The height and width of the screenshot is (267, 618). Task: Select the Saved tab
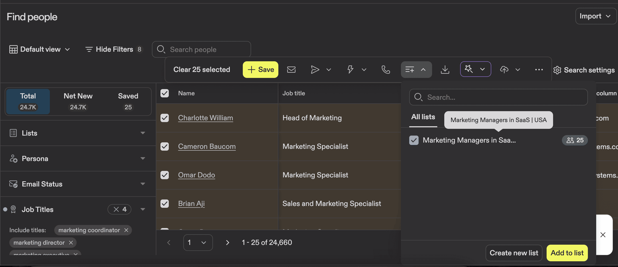[128, 102]
